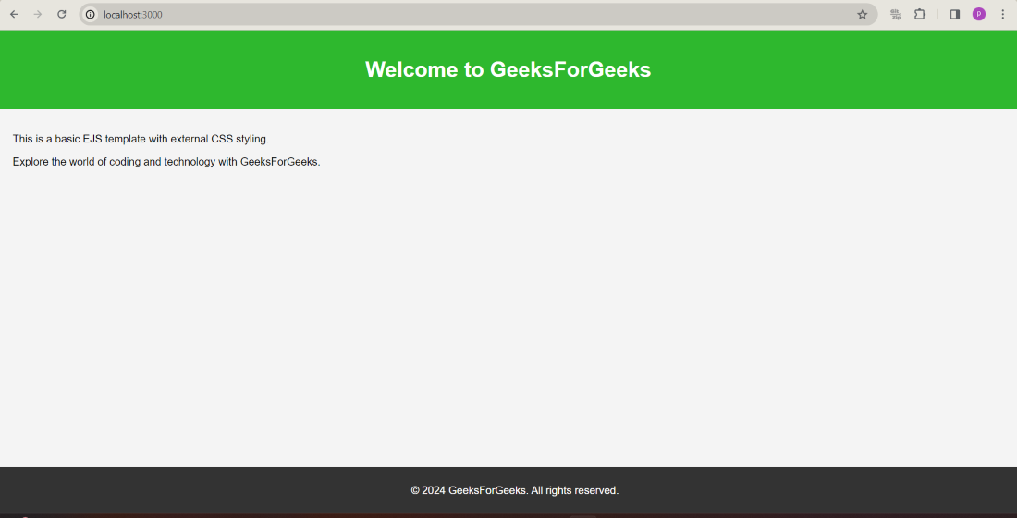Click the browser forward arrow
Image resolution: width=1017 pixels, height=518 pixels.
(x=38, y=14)
